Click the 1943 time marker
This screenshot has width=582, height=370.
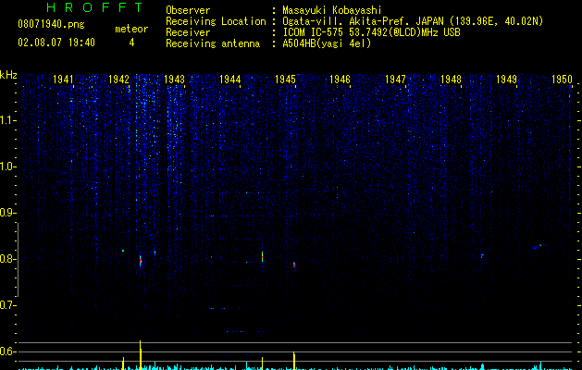174,80
